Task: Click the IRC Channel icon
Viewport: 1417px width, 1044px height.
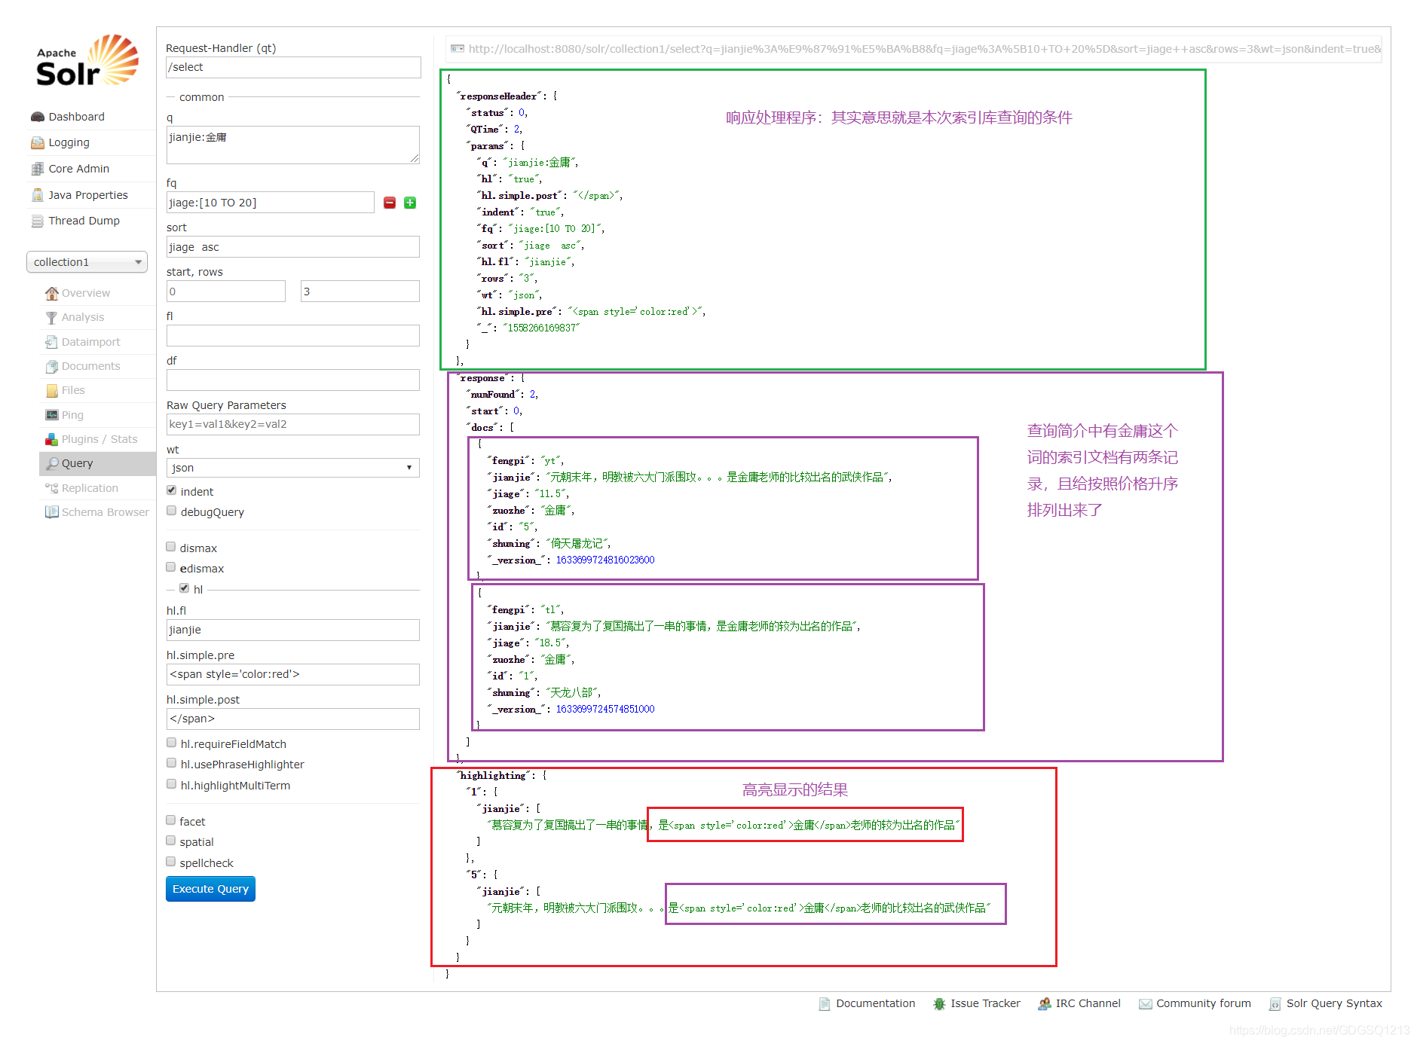Action: point(1044,1003)
